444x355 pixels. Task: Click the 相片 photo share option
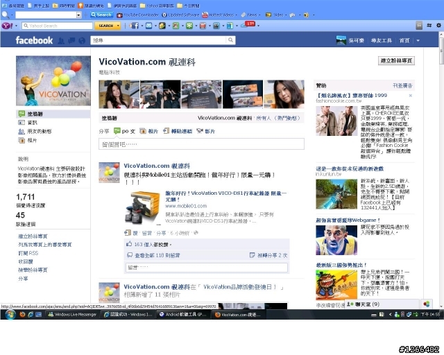tap(150, 131)
